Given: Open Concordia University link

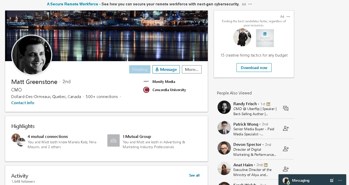Looking at the screenshot, I should click(x=169, y=90).
